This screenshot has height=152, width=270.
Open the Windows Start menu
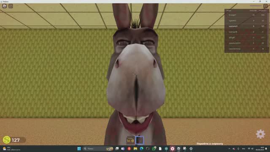[x=79, y=149]
